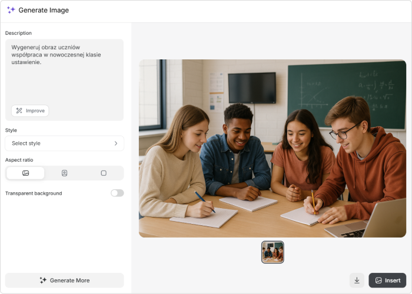This screenshot has height=294, width=412.
Task: Choose the portrait aspect ratio icon
Action: pos(65,173)
